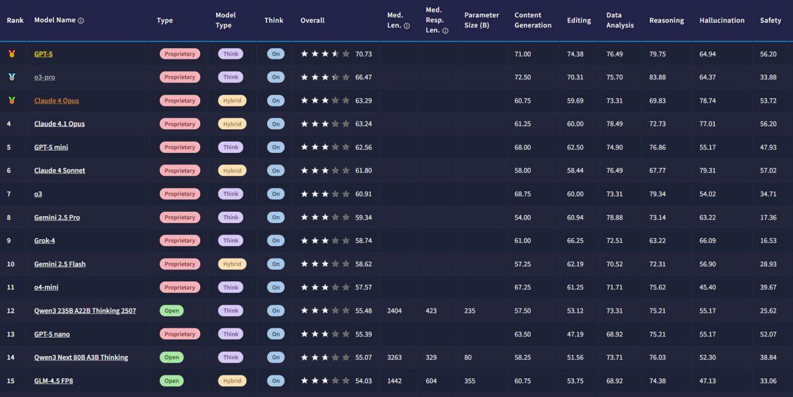The width and height of the screenshot is (793, 397).
Task: Click the star rating in the Grok-4 row
Action: [325, 240]
